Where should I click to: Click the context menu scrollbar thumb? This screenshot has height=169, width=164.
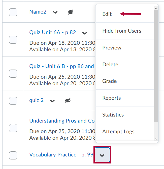(156, 65)
